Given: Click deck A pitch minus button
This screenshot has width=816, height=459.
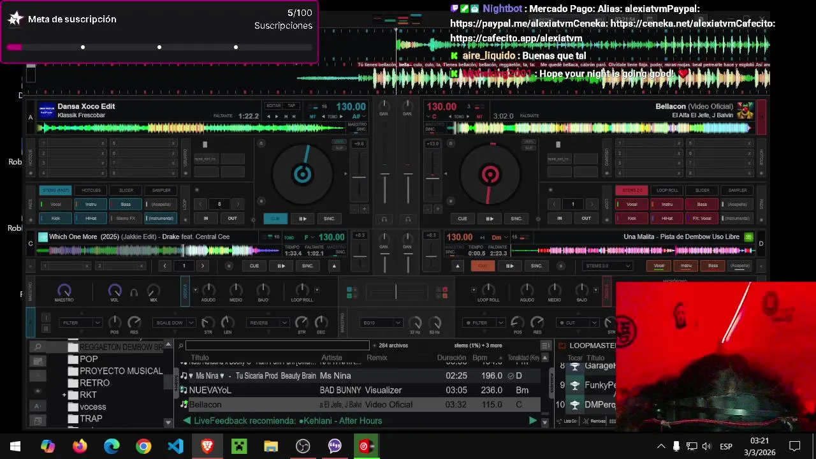Looking at the screenshot, I should (355, 208).
